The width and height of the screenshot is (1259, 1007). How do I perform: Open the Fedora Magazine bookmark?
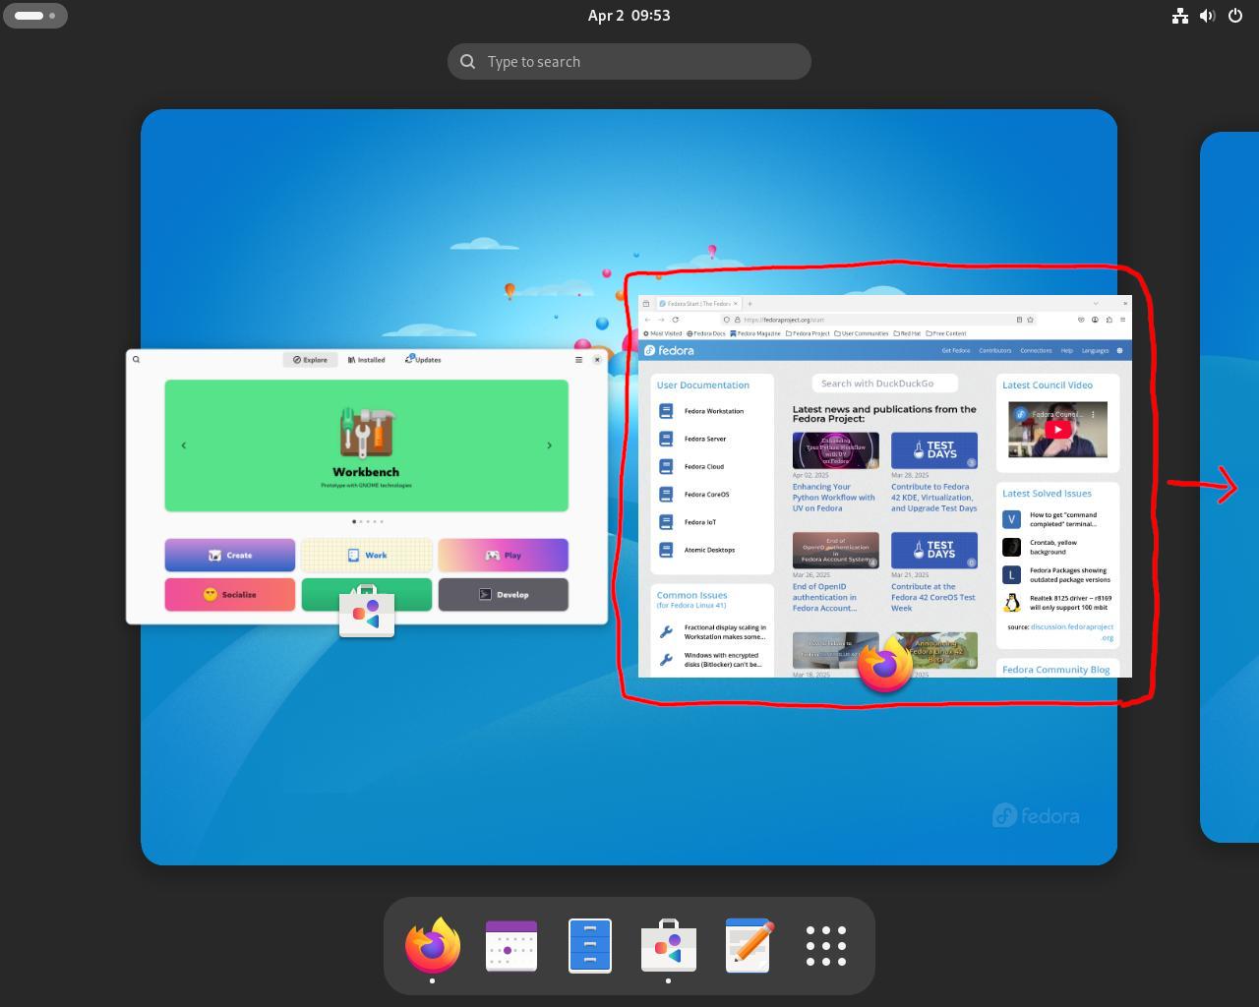(x=755, y=333)
